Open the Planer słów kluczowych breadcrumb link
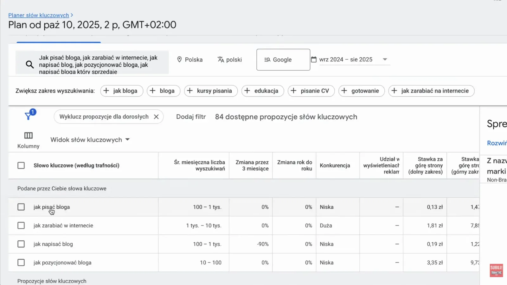 pyautogui.click(x=39, y=15)
